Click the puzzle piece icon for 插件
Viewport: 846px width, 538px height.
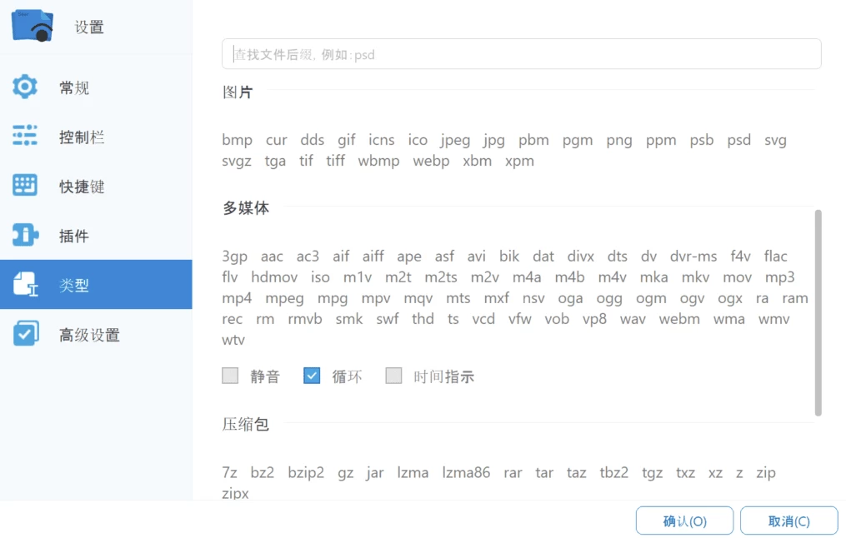point(25,236)
